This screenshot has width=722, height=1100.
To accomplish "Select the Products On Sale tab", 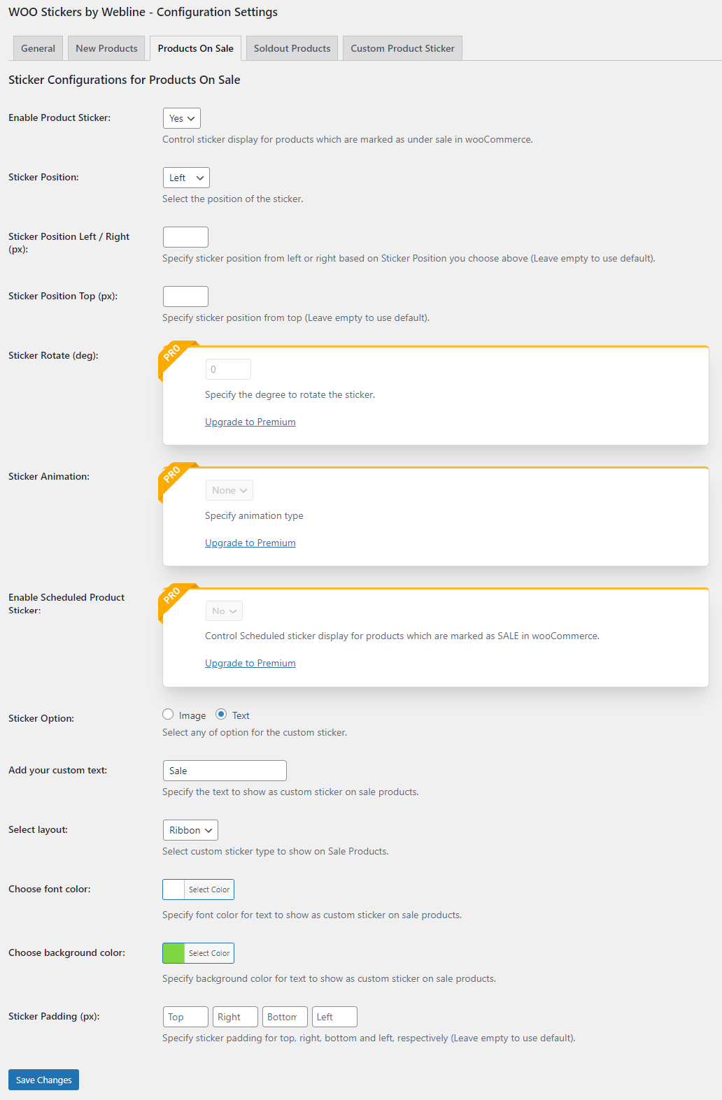I will (x=196, y=48).
